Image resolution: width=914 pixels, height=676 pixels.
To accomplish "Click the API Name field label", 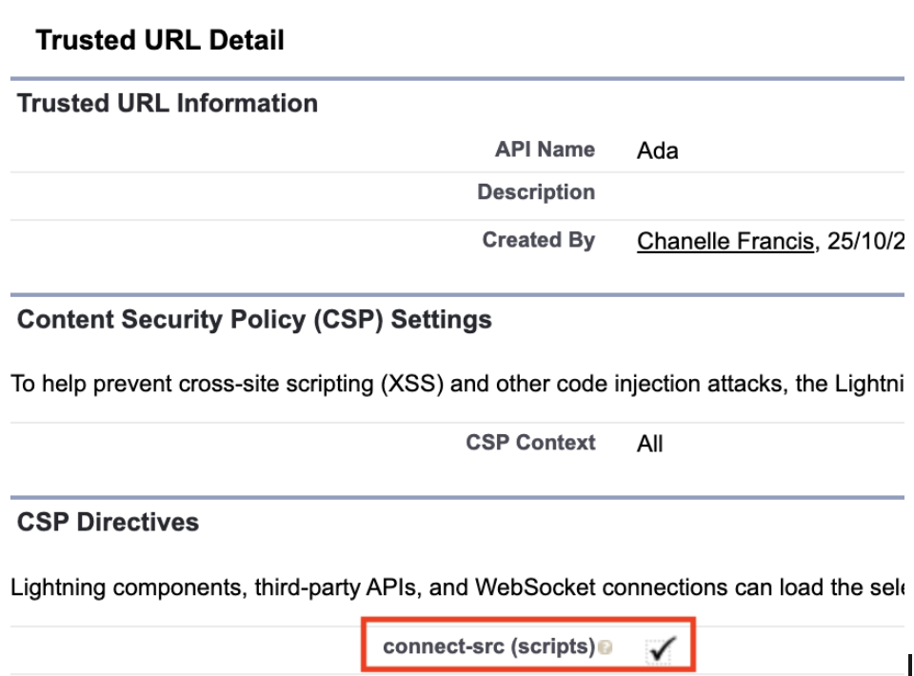I will [545, 149].
